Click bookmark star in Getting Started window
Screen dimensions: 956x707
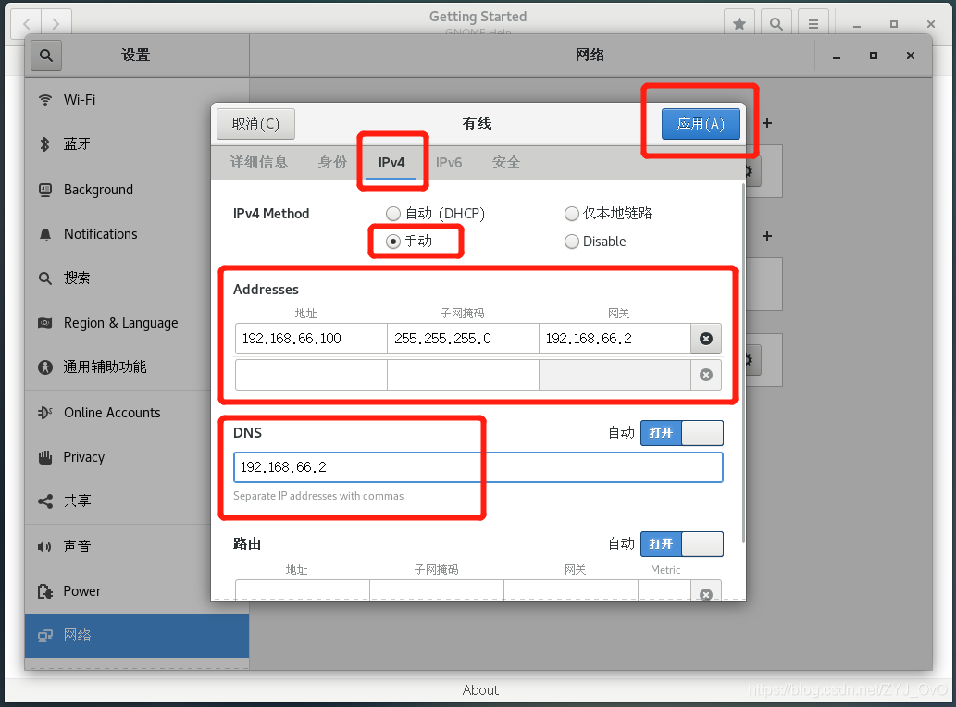(739, 24)
